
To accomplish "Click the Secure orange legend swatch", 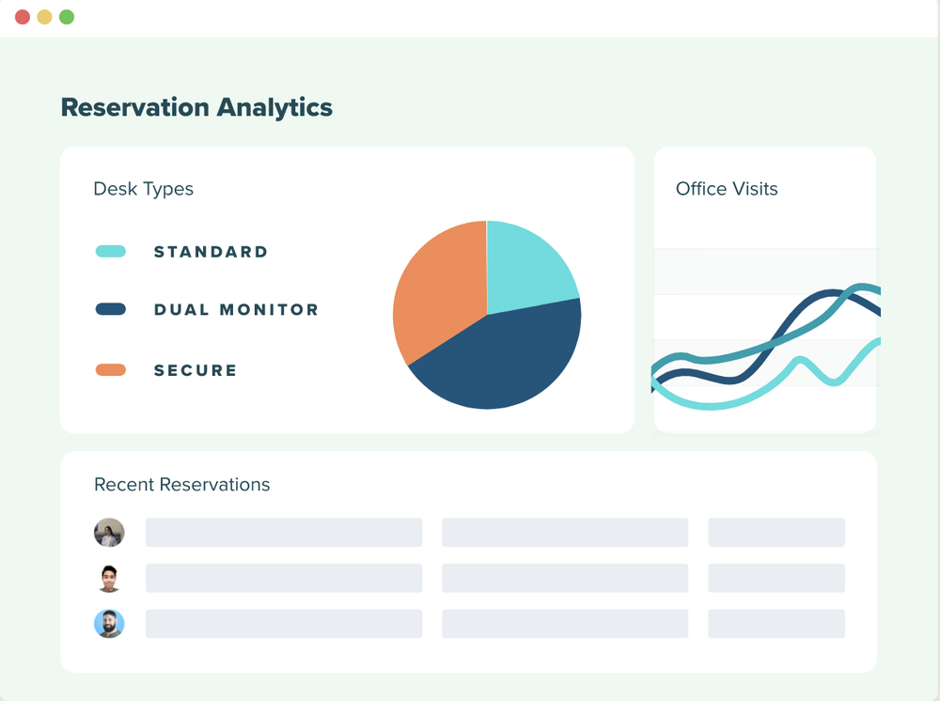I will coord(111,370).
